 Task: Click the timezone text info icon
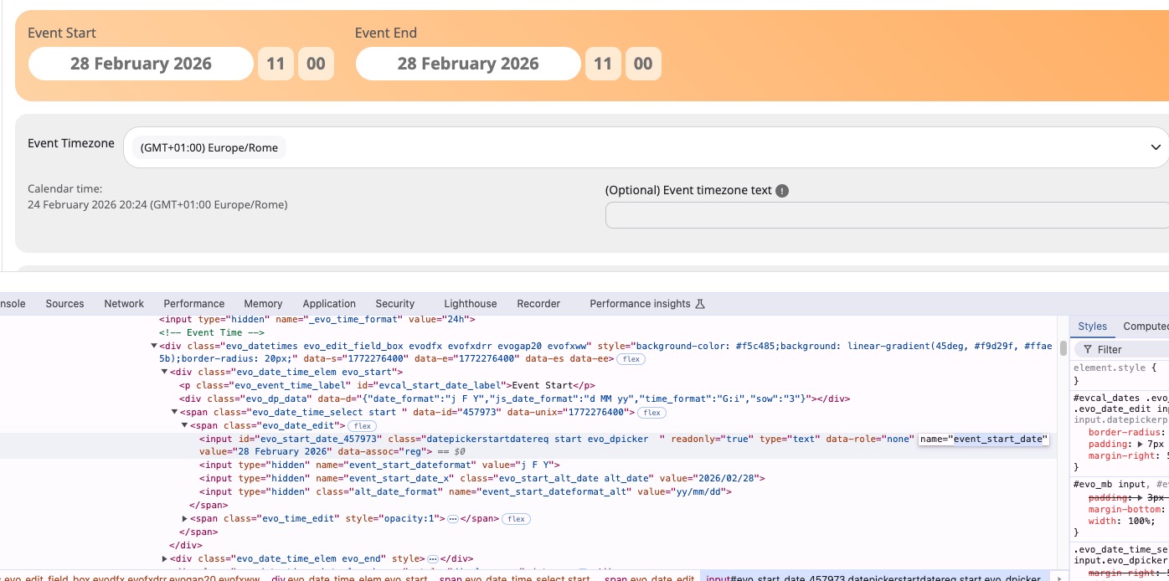point(782,191)
